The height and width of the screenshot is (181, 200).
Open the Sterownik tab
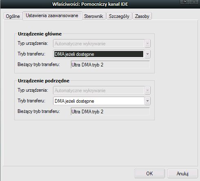point(93,16)
